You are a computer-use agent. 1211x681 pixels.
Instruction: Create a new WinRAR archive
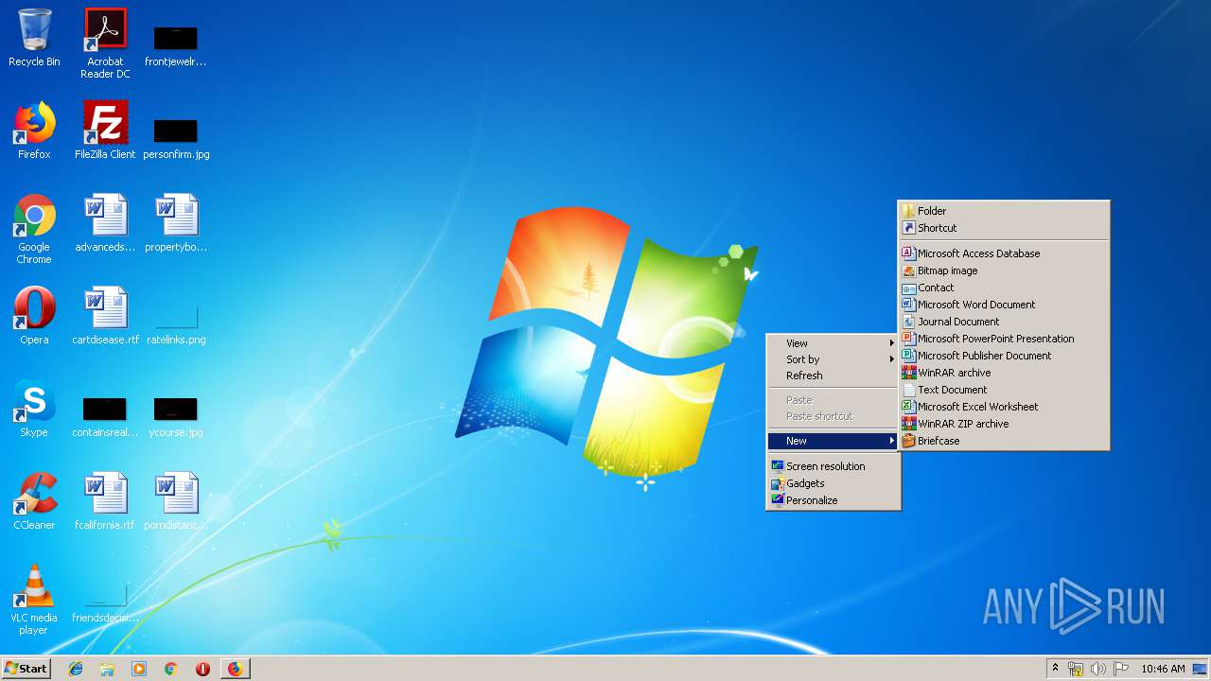(1003, 373)
